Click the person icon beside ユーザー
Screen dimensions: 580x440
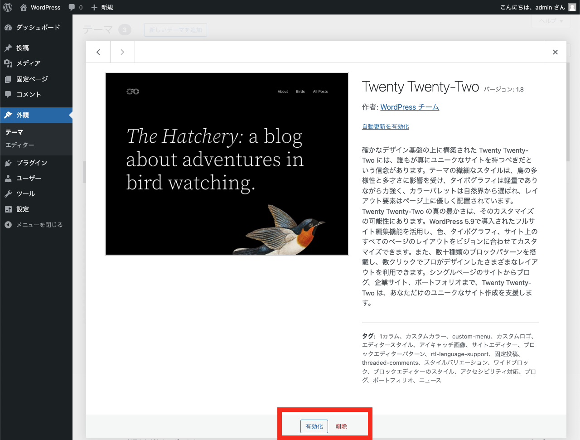click(x=8, y=179)
